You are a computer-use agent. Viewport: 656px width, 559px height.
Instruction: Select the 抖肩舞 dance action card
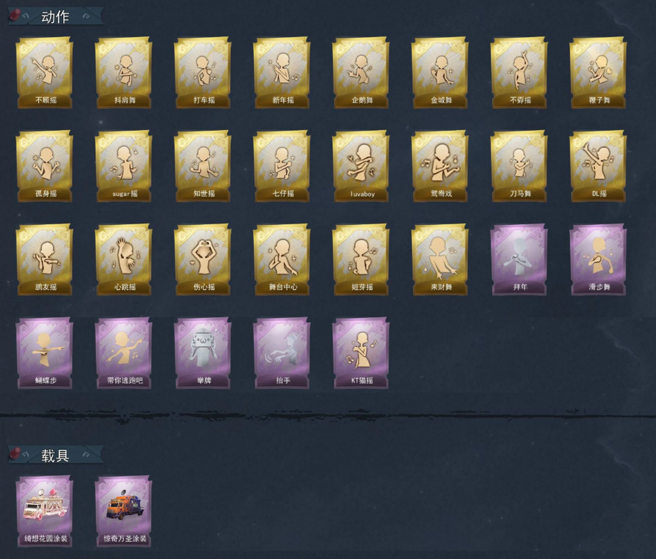point(124,73)
